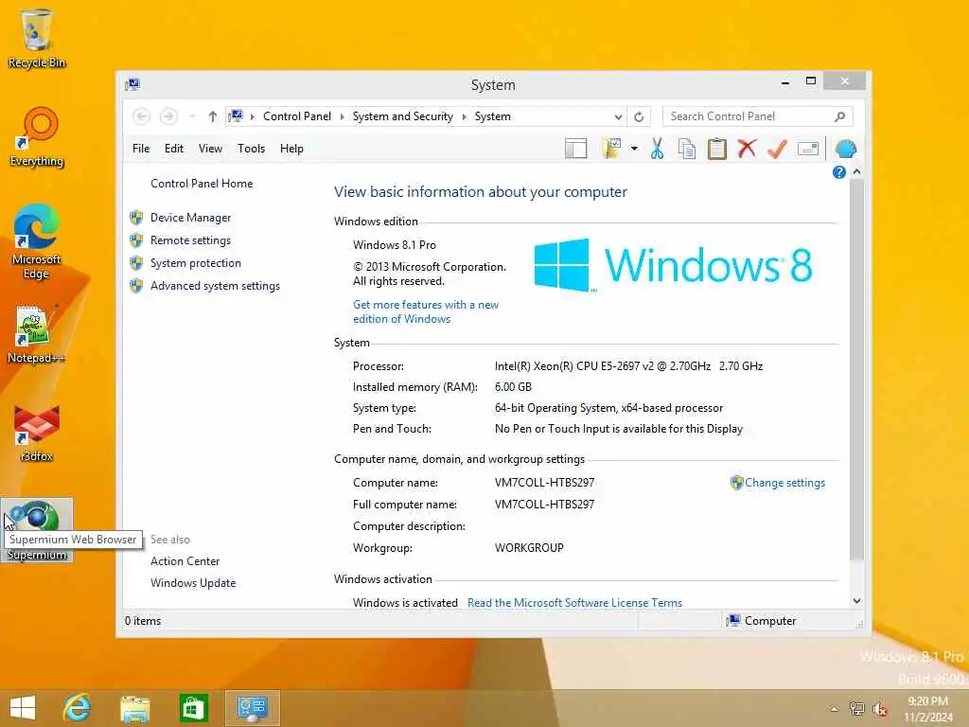The image size is (969, 727).
Task: Expand the address bar history dropdown
Action: (618, 116)
